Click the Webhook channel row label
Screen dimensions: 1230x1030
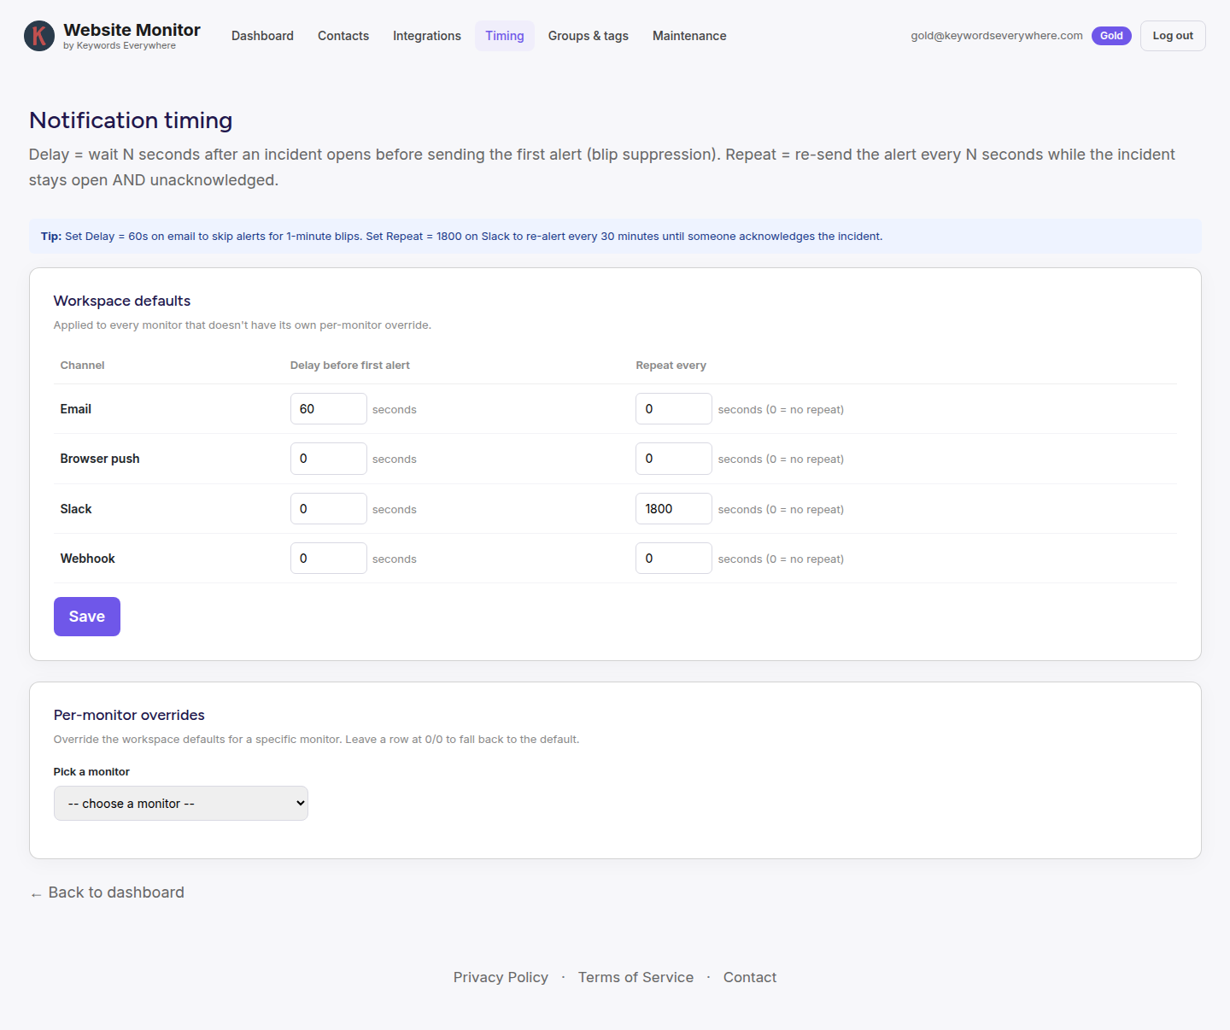(x=87, y=559)
